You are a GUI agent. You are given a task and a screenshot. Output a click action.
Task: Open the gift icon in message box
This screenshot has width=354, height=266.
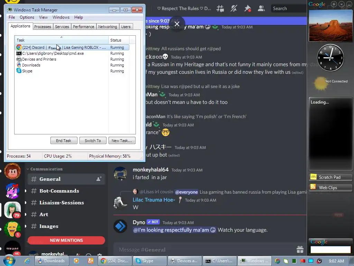[300, 249]
